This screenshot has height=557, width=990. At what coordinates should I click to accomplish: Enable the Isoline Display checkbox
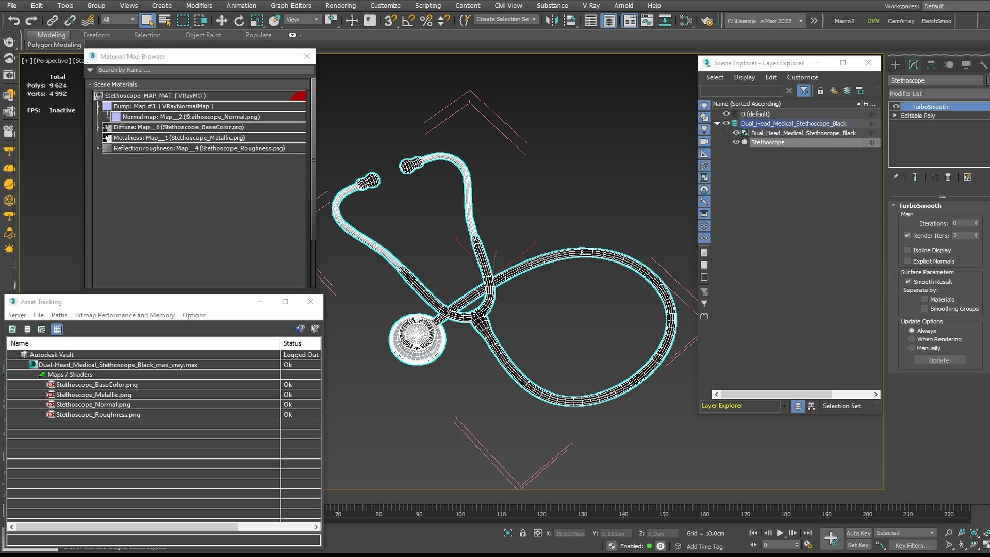[x=907, y=250]
